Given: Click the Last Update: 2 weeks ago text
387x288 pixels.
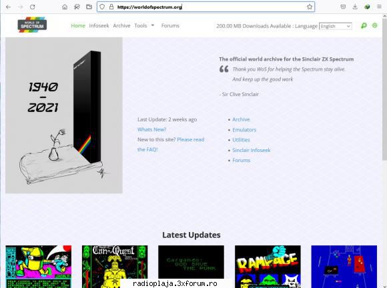Looking at the screenshot, I should pyautogui.click(x=167, y=119).
